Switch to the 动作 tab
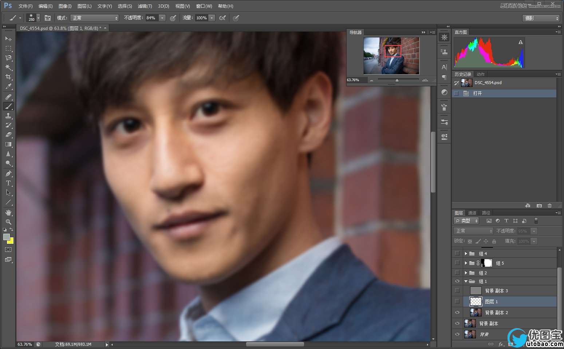 click(481, 74)
